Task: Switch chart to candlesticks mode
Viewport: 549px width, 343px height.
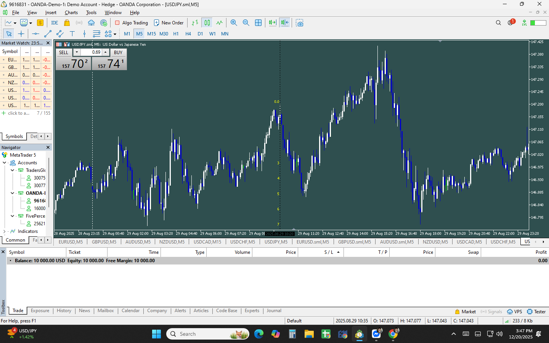Action: coord(207,23)
